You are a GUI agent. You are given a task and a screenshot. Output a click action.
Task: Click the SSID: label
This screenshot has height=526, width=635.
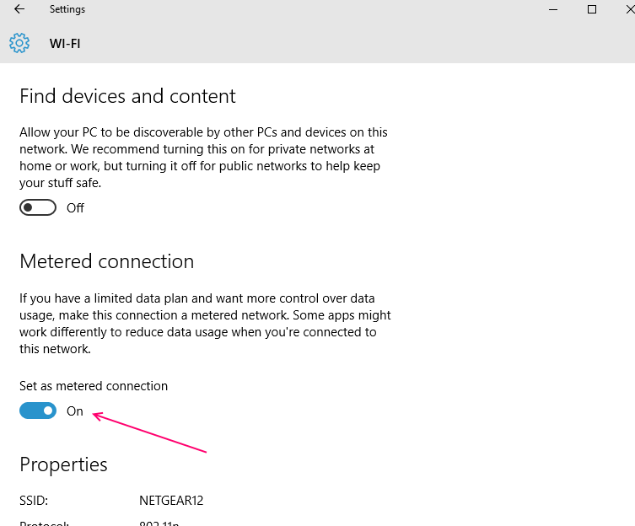pos(34,501)
